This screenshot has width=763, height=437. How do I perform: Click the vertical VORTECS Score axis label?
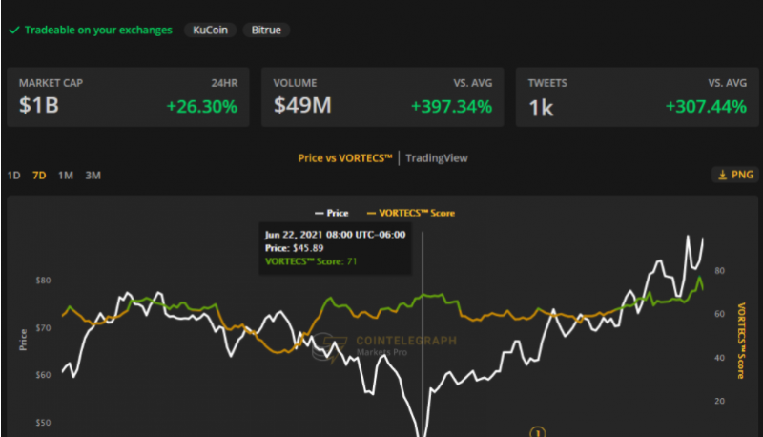(741, 341)
